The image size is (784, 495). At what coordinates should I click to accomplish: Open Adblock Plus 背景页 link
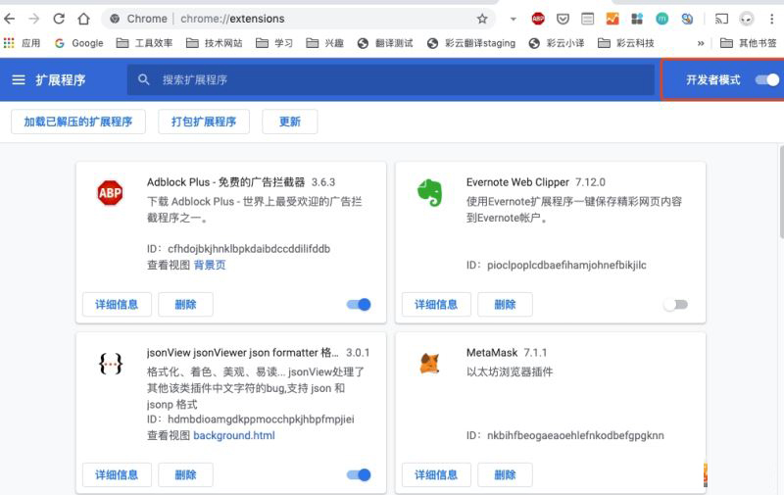click(210, 265)
